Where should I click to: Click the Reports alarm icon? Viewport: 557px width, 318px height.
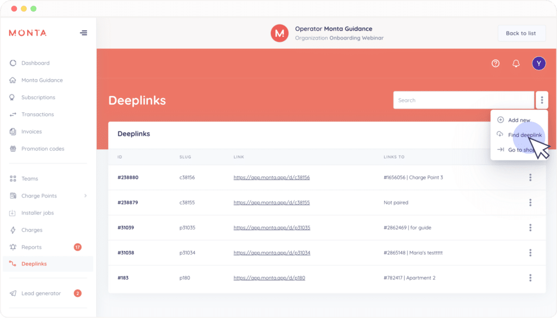13,247
